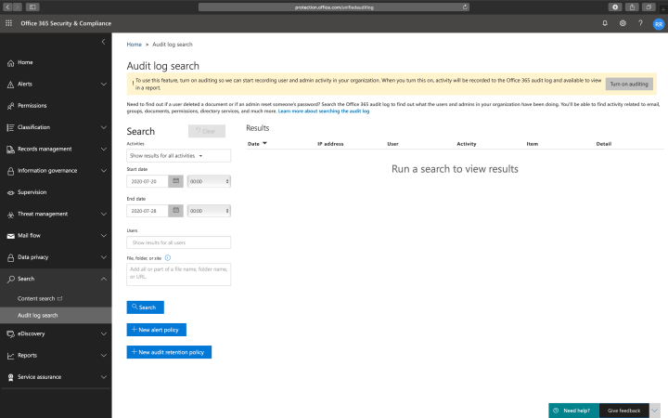Click the help question mark icon
Viewport: 668px width, 418px height.
(640, 22)
